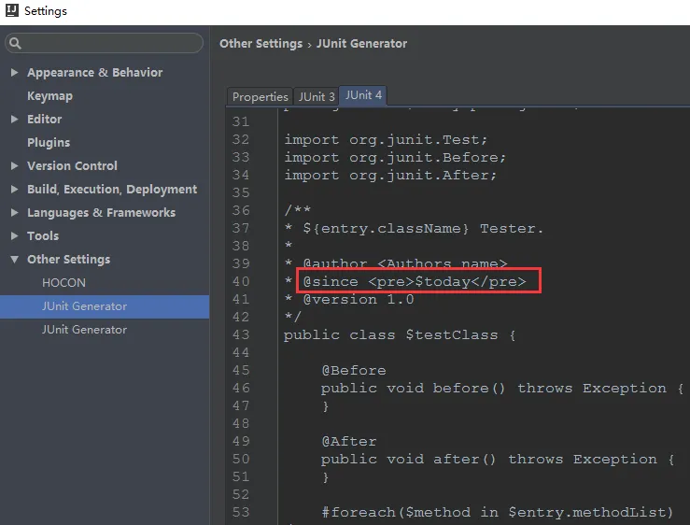Switch to the JUnit 3 tab

tap(317, 96)
